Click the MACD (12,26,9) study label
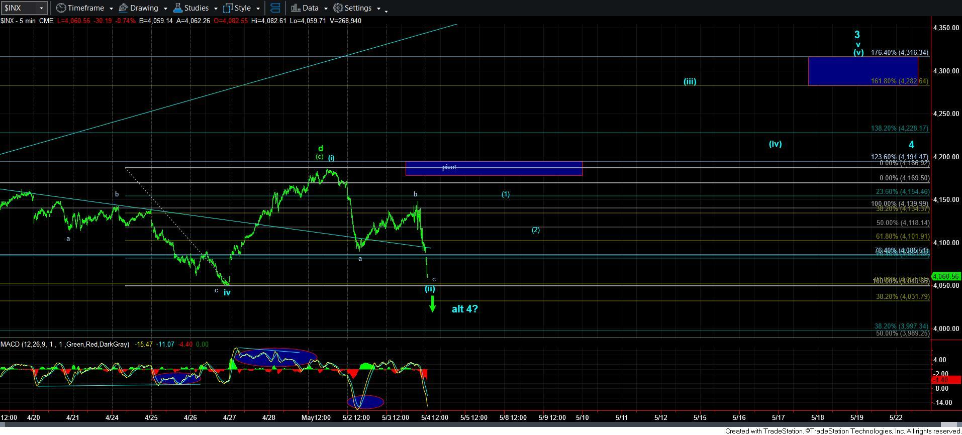This screenshot has width=962, height=435. [x=65, y=345]
